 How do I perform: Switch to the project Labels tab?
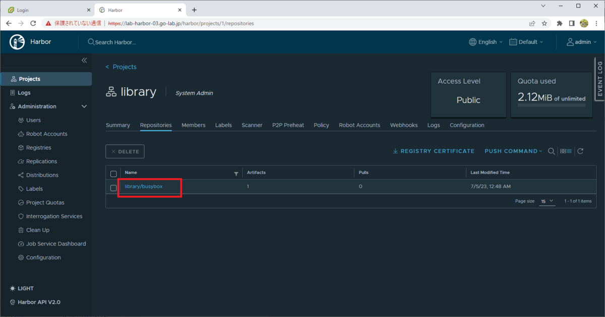click(x=223, y=125)
